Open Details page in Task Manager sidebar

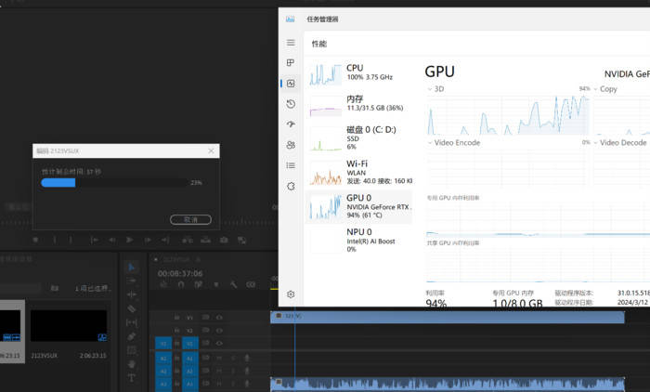coord(291,165)
